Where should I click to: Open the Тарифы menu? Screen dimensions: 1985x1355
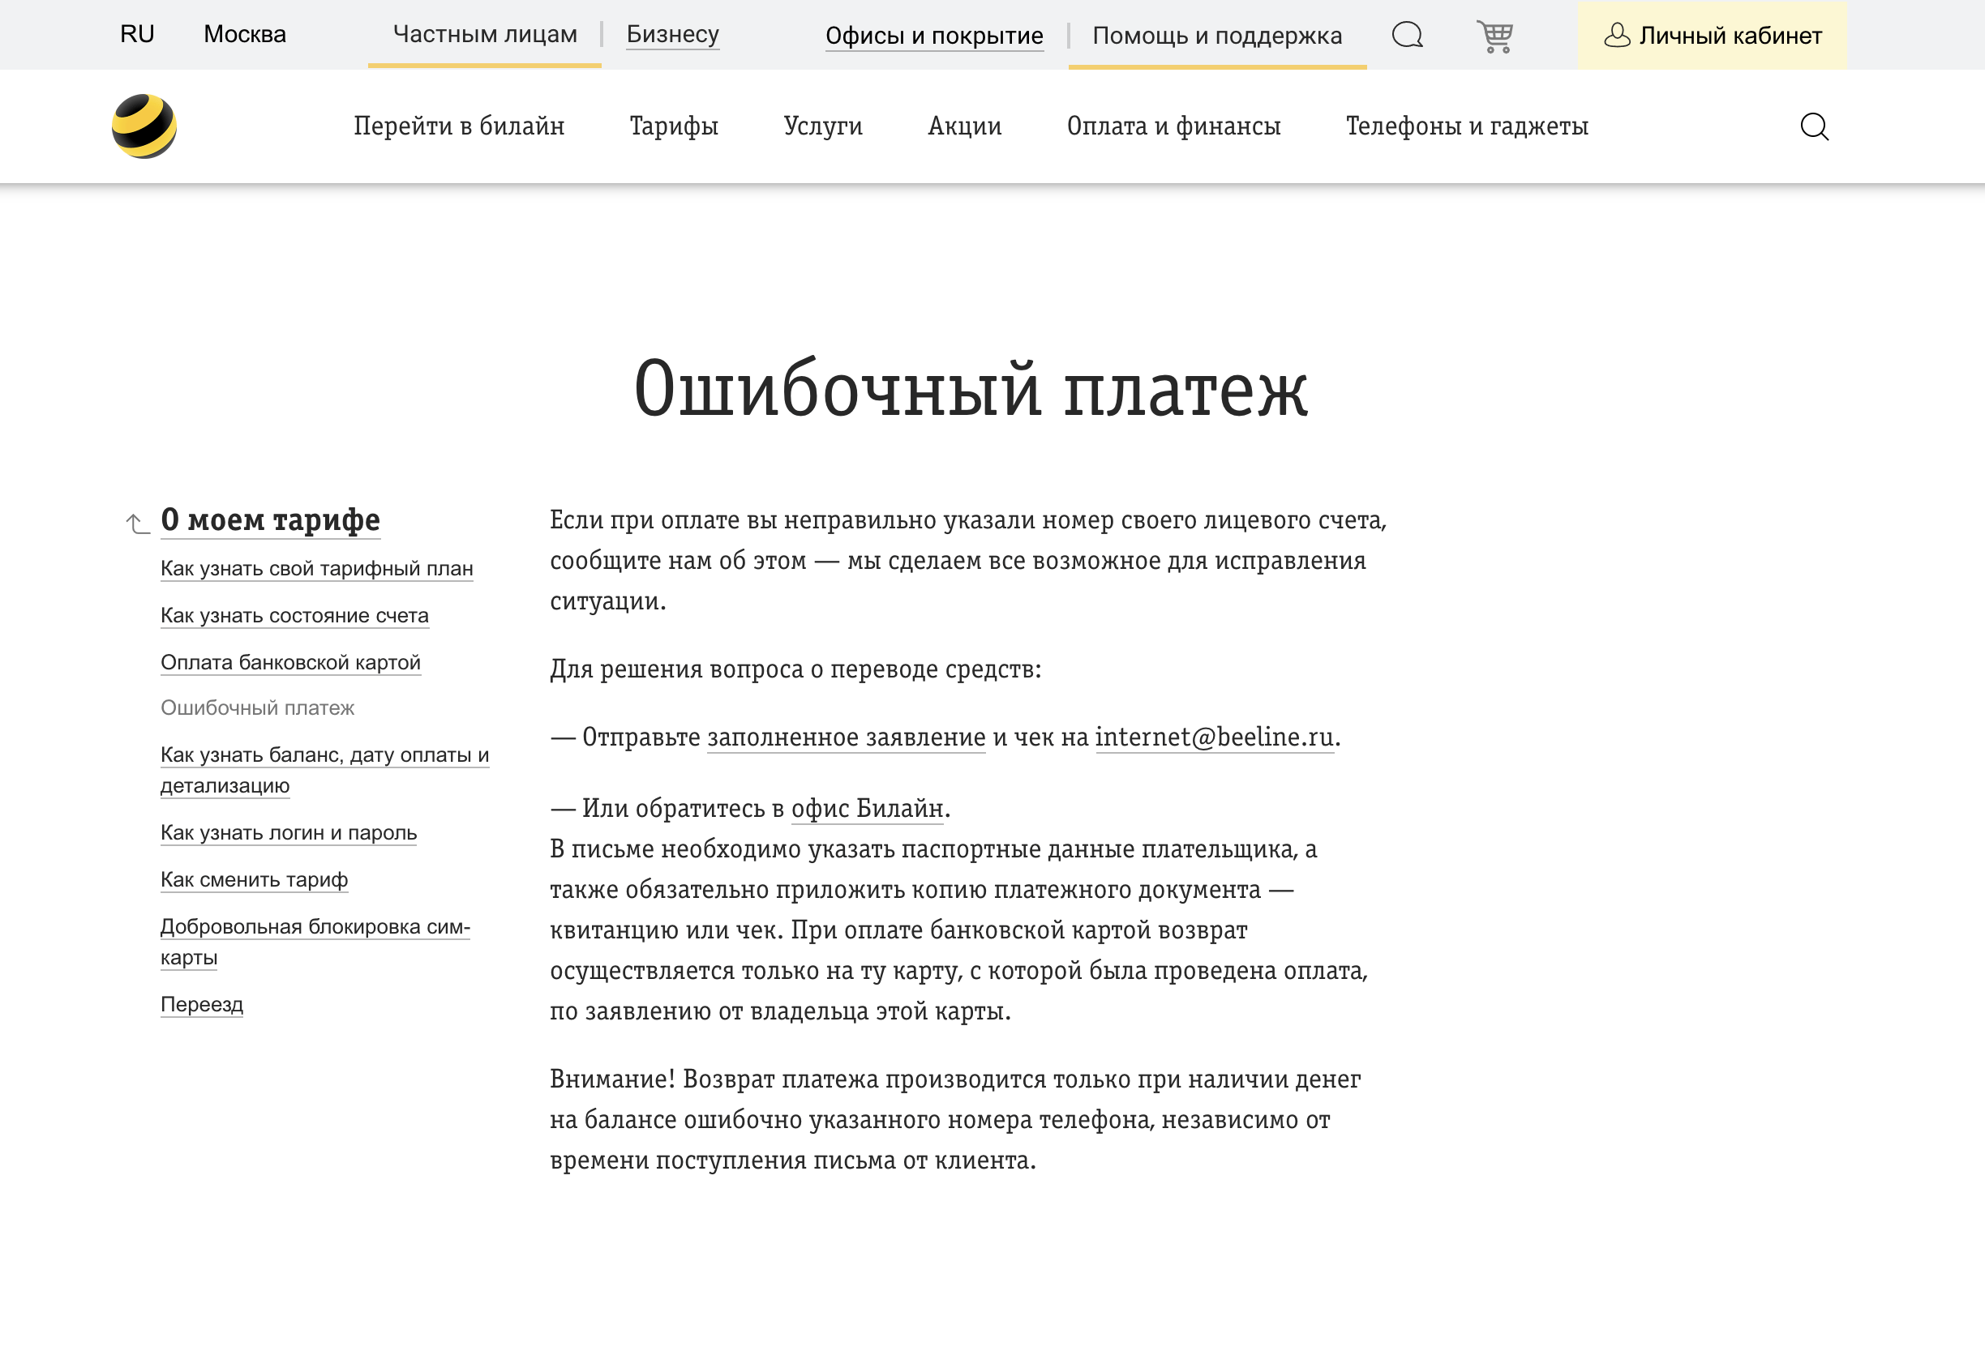[673, 126]
